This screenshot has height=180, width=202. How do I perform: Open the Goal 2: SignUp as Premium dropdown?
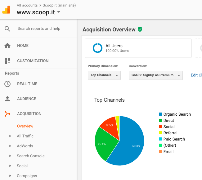tap(156, 75)
